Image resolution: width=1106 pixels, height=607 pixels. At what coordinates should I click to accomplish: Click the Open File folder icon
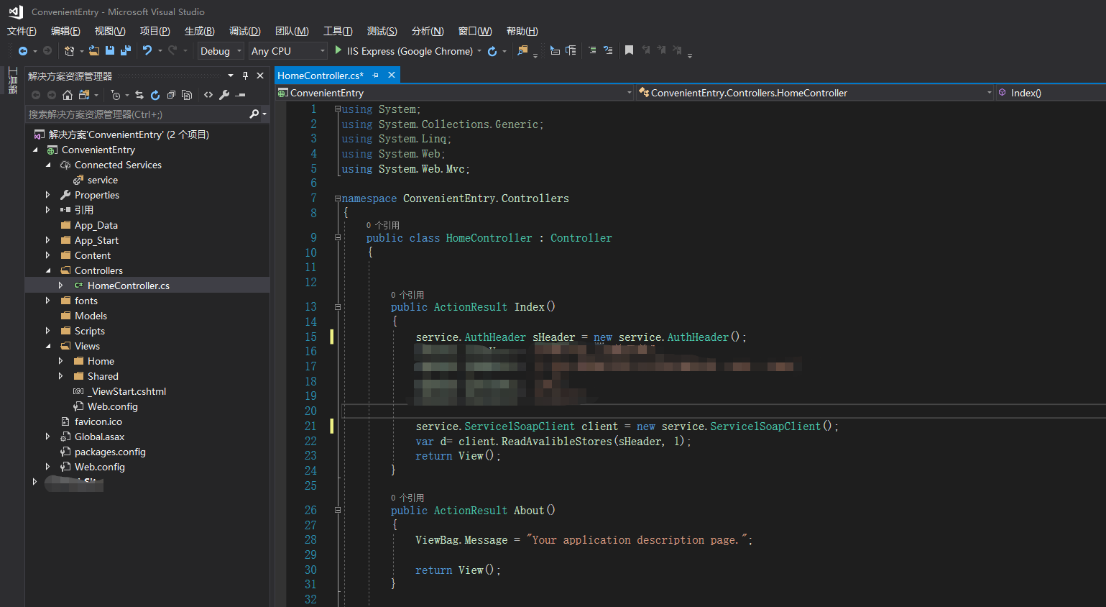click(x=94, y=51)
